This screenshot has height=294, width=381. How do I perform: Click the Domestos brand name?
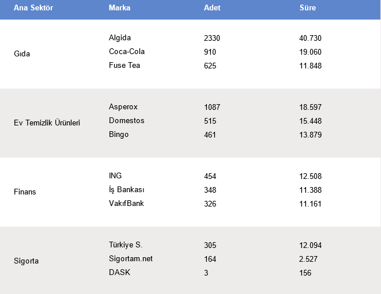(x=127, y=121)
